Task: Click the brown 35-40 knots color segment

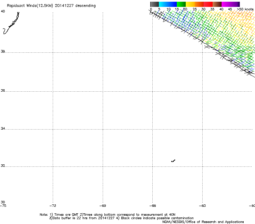Action: [217, 4]
